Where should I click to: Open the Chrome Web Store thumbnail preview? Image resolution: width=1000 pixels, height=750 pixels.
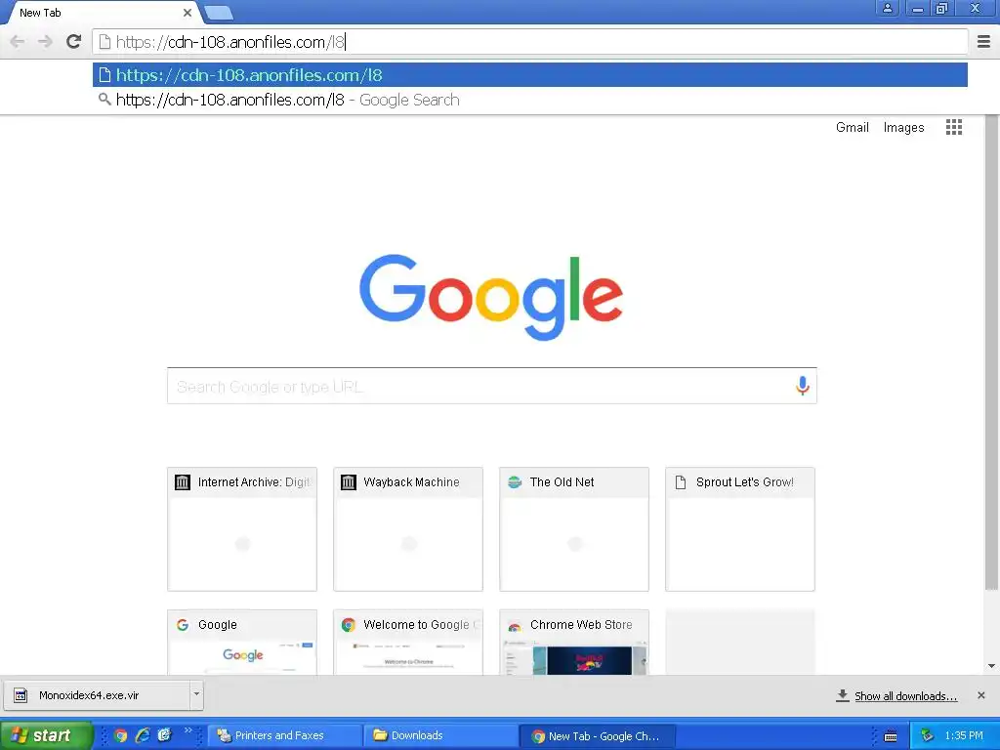(x=574, y=643)
